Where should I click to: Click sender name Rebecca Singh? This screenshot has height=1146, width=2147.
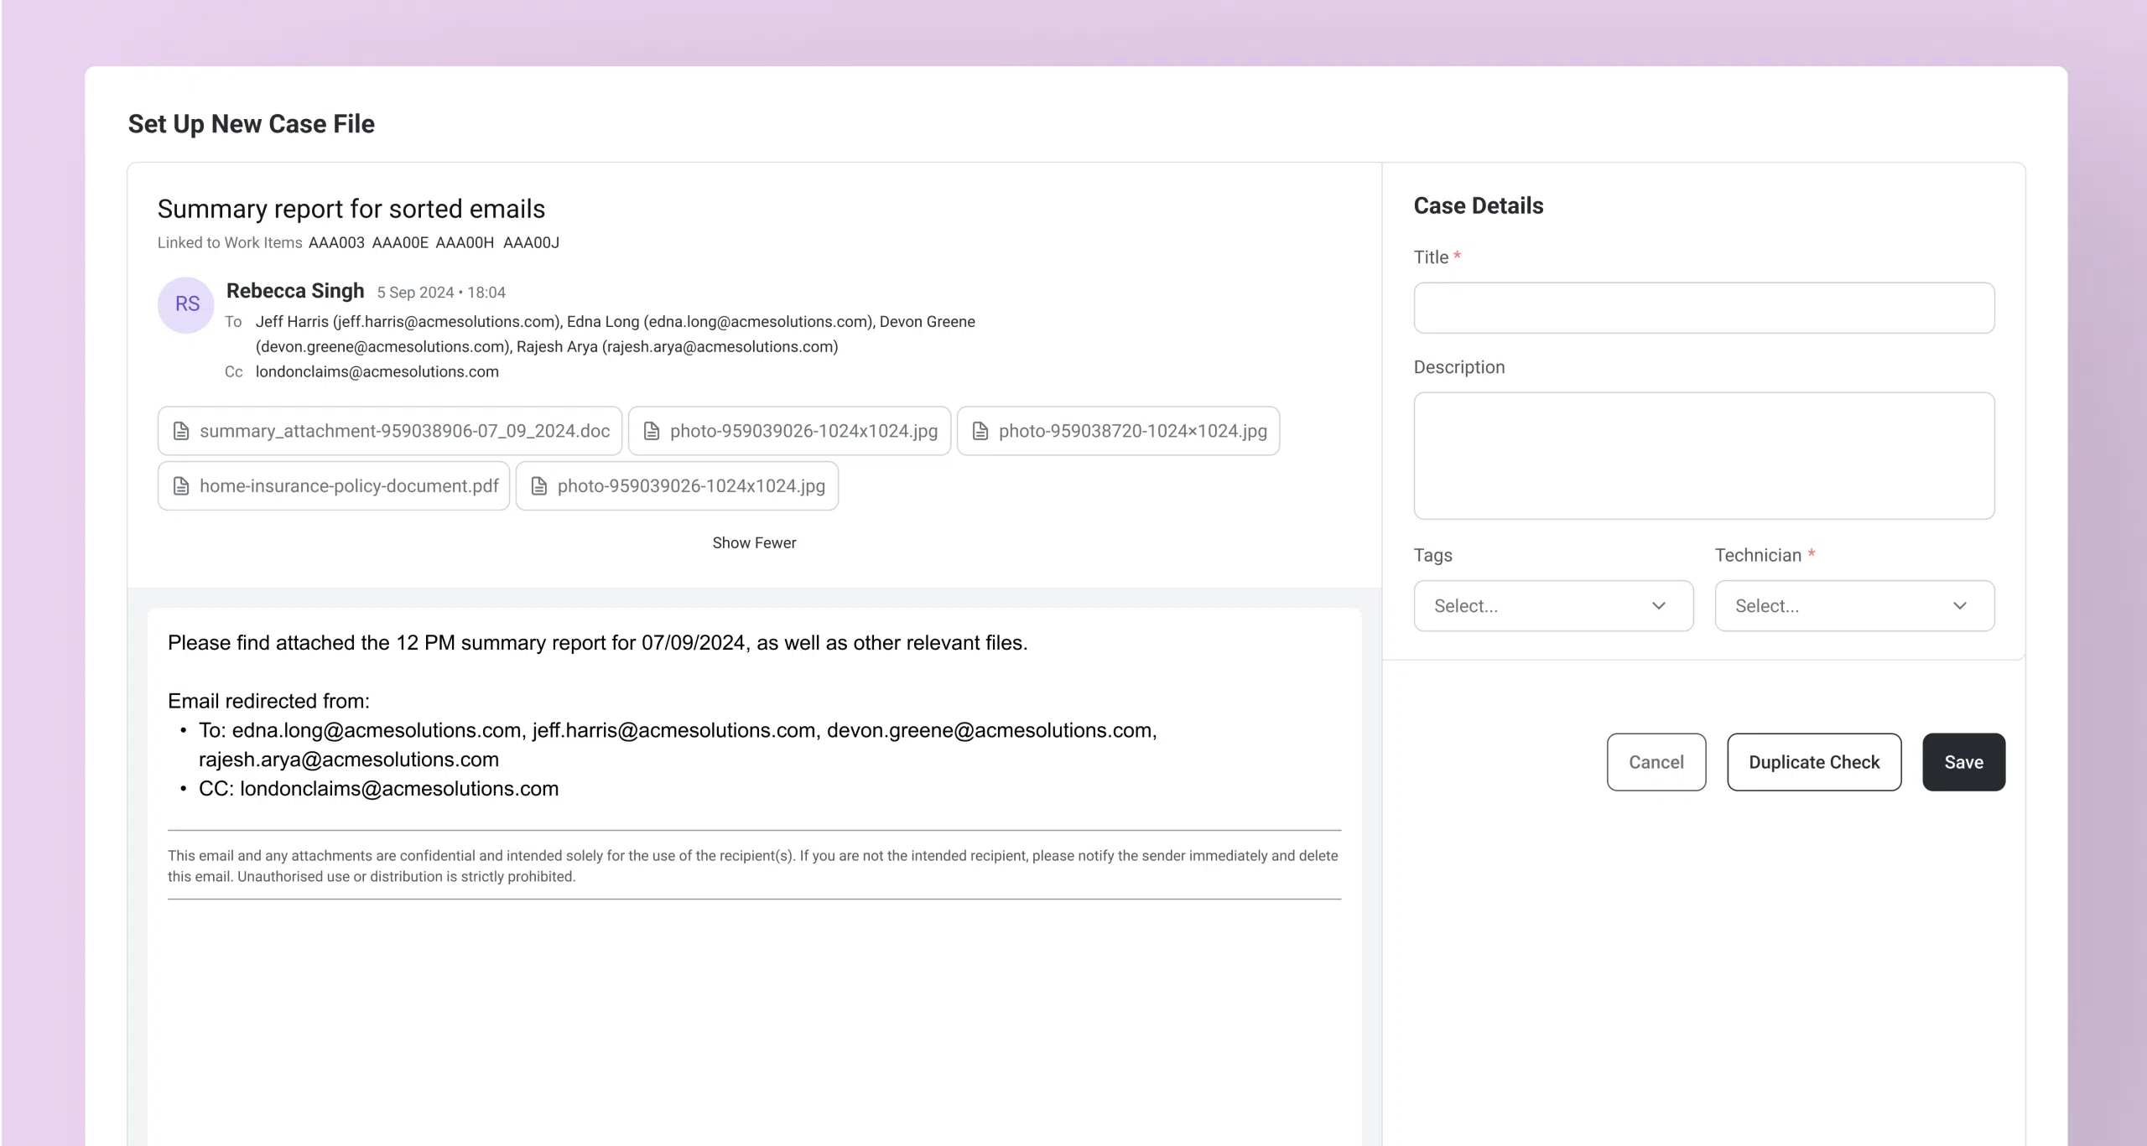[295, 291]
